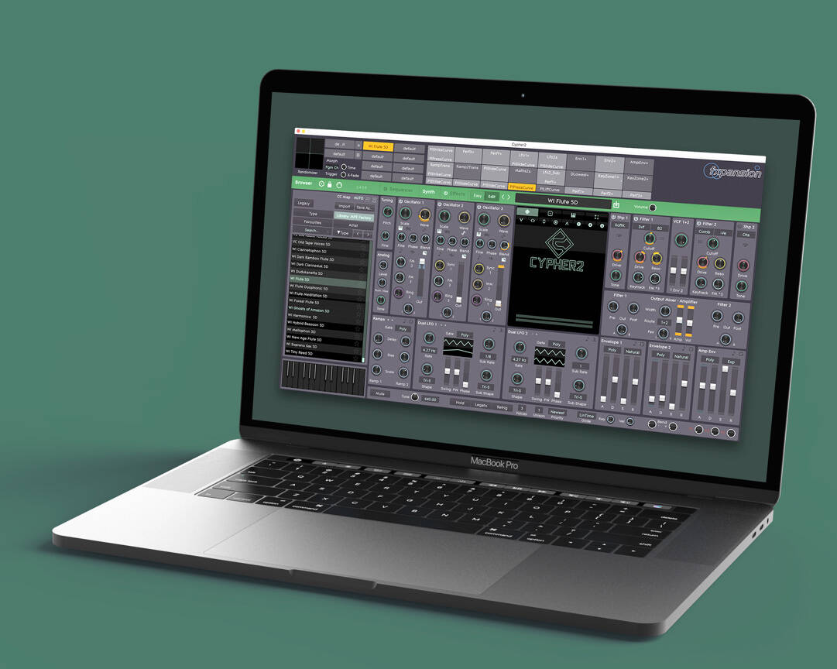Open the Newest Priority dropdown
This screenshot has height=669, width=837.
(x=557, y=412)
